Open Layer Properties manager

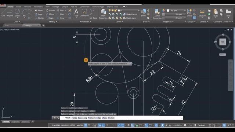pos(103,14)
